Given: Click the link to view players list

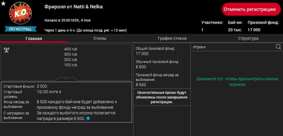Looking at the screenshot, I should [x=237, y=82].
